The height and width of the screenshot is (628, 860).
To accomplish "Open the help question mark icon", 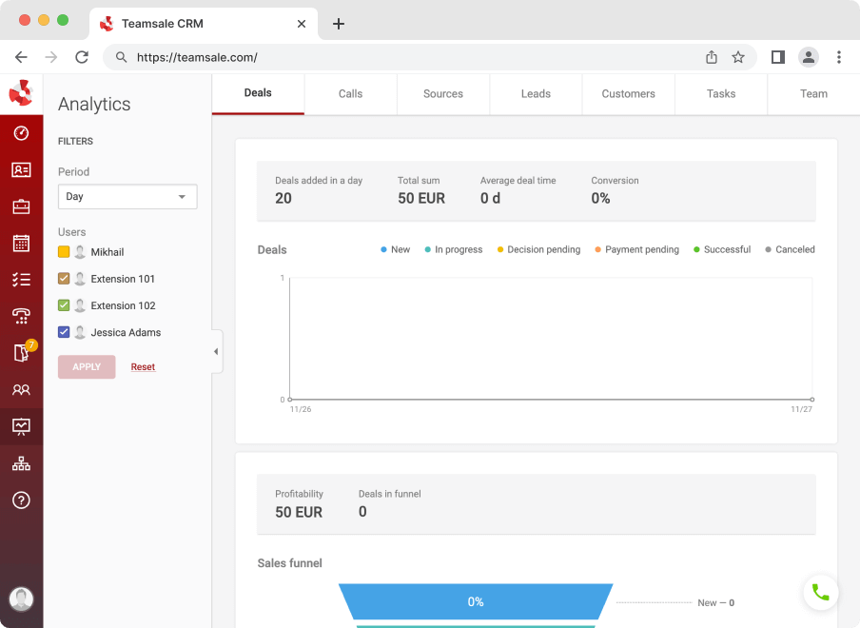I will point(21,500).
